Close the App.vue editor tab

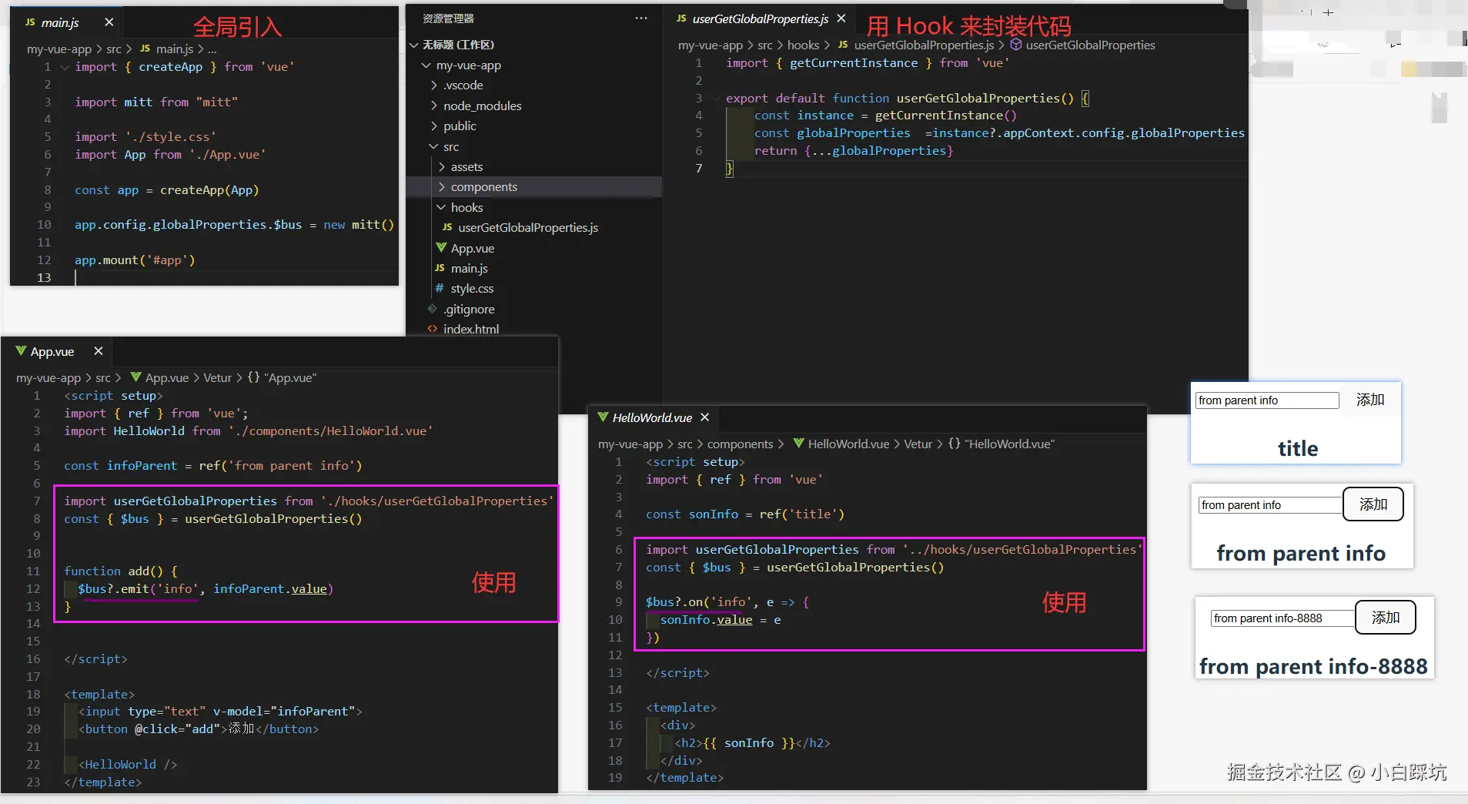99,351
